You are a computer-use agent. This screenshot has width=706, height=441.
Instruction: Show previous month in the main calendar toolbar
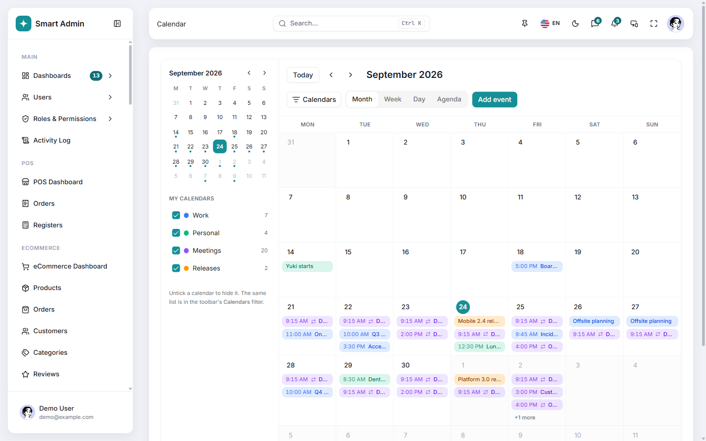[331, 75]
